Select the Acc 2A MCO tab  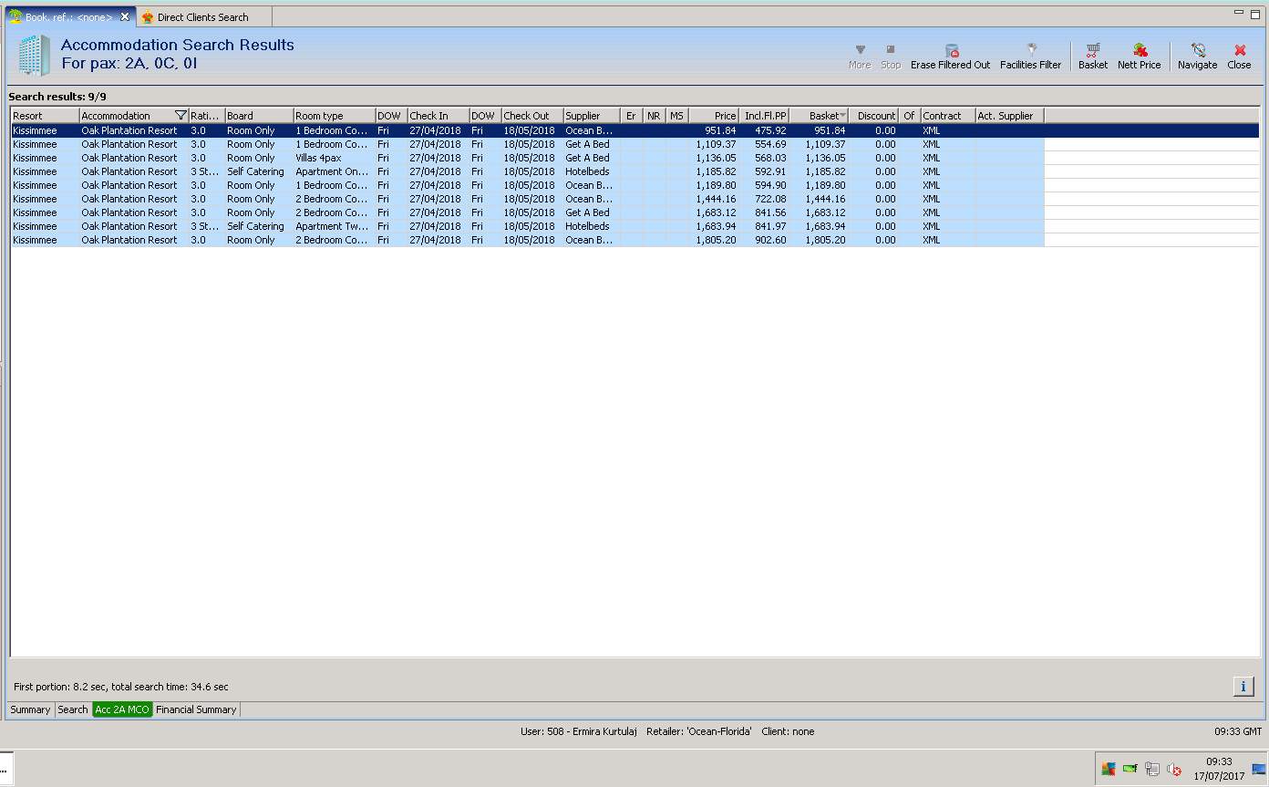coord(122,709)
